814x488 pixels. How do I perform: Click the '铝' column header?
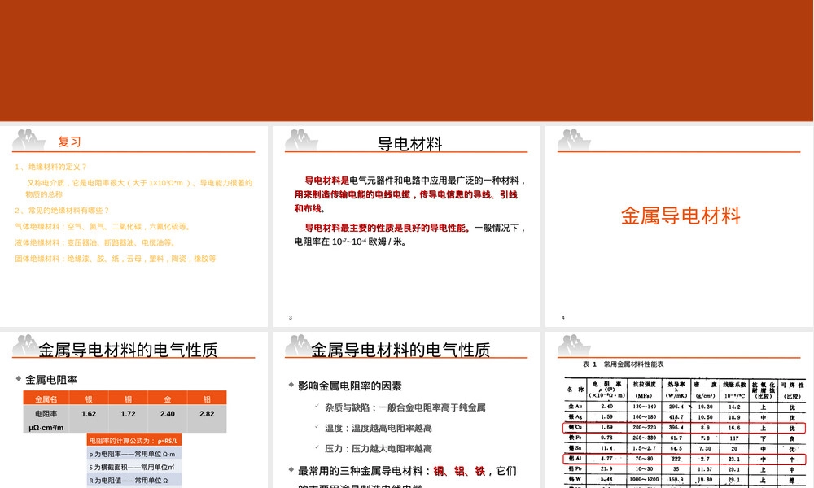pos(207,399)
